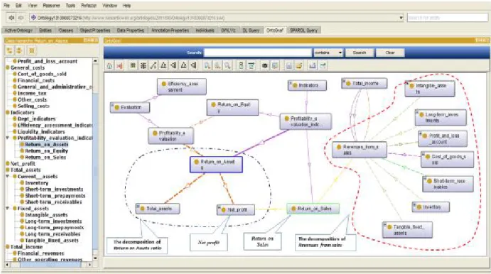Switch to the Object Properties tab
Image resolution: width=491 pixels, height=274 pixels.
click(95, 31)
